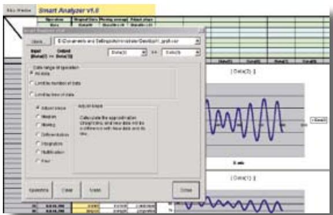Choose Limit by time of data option

coord(32,94)
